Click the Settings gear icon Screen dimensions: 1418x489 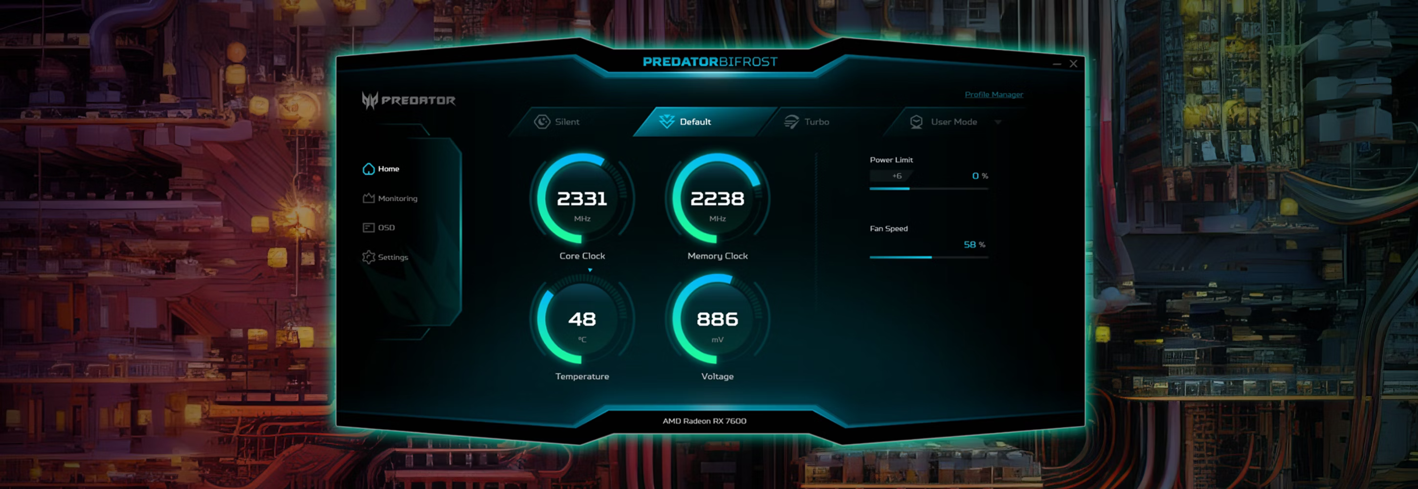(368, 257)
